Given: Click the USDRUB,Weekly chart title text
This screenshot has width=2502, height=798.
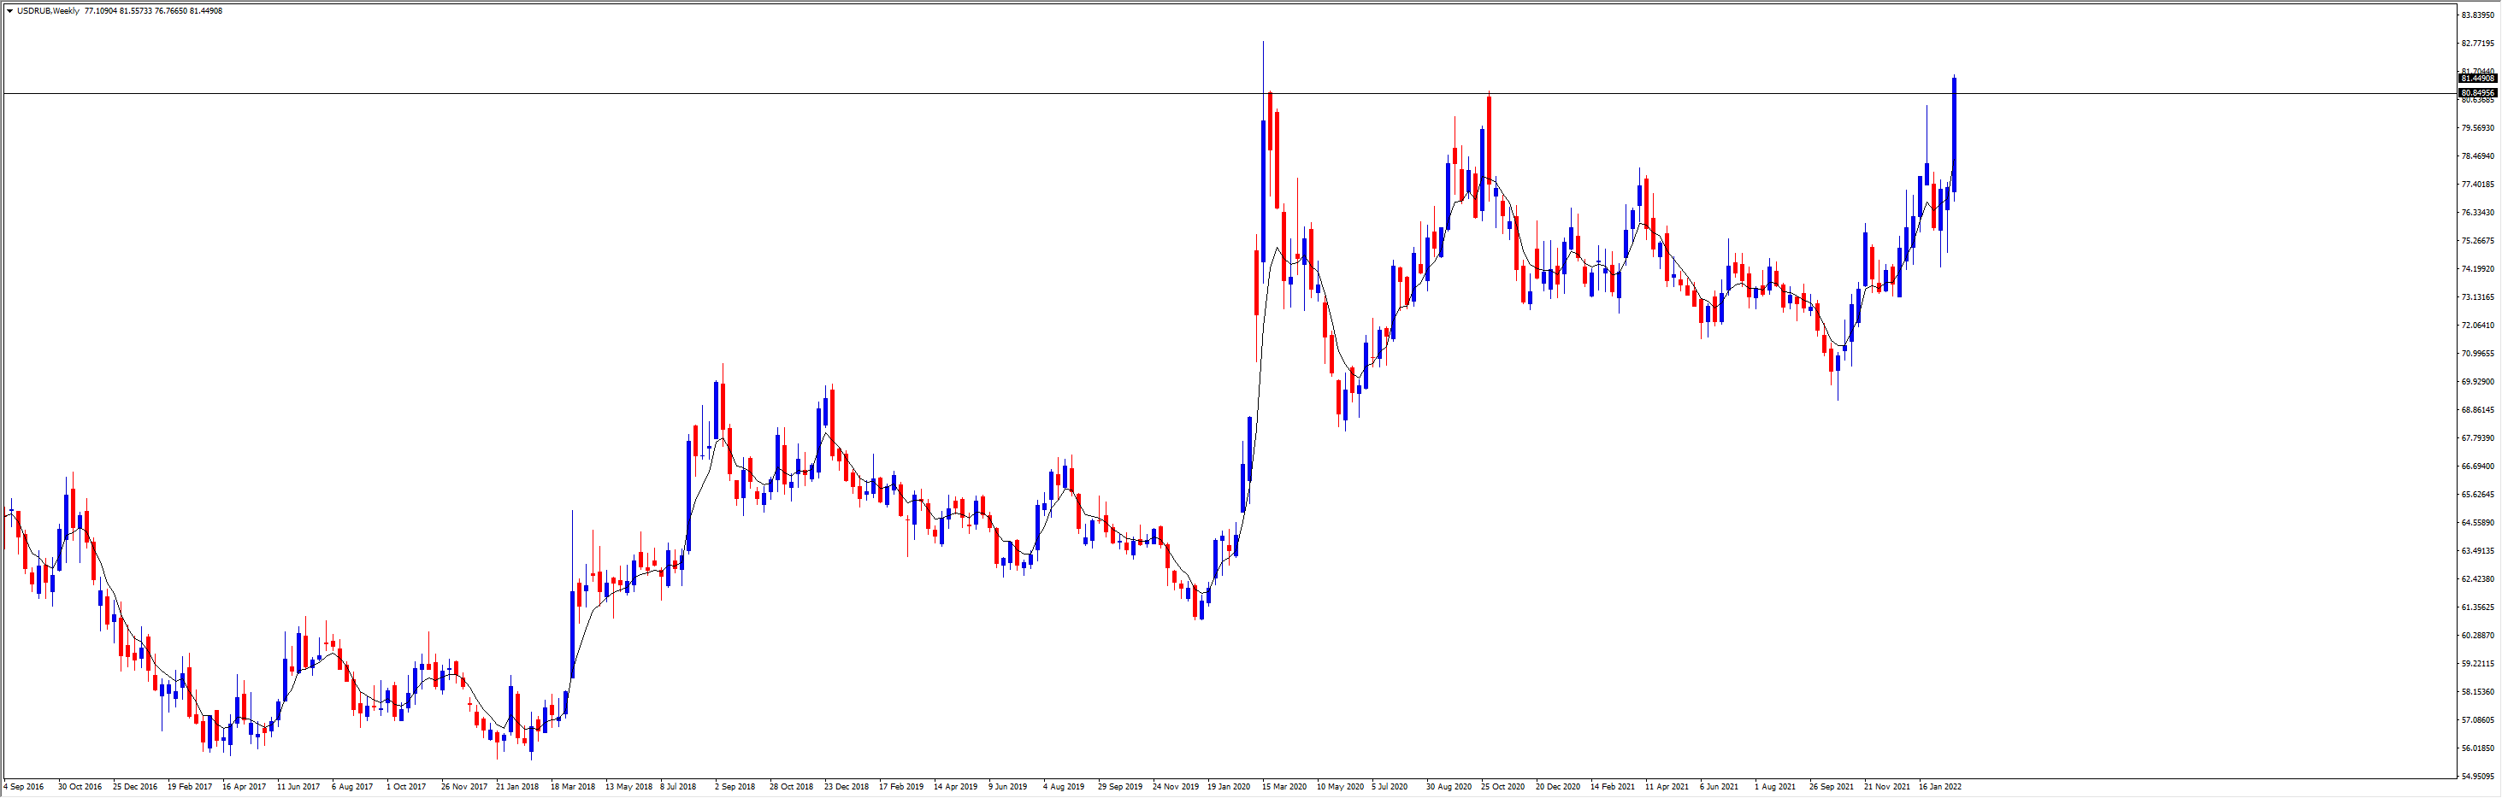Looking at the screenshot, I should (49, 12).
